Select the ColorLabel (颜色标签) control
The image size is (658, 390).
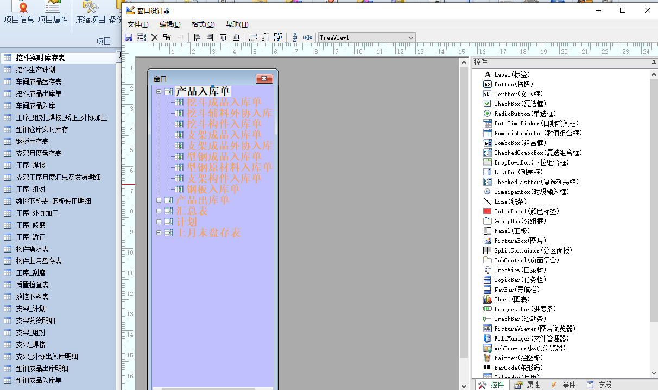point(521,211)
